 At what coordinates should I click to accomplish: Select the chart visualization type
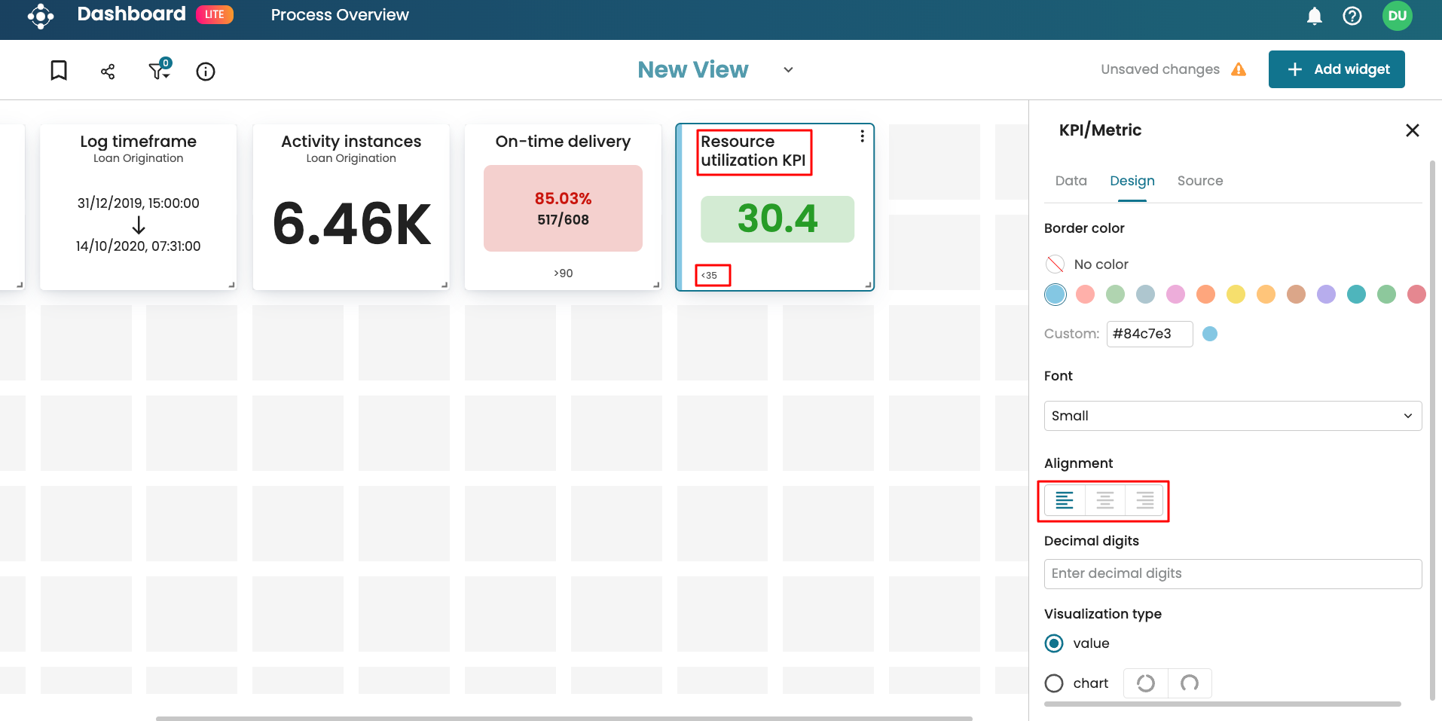click(1054, 683)
